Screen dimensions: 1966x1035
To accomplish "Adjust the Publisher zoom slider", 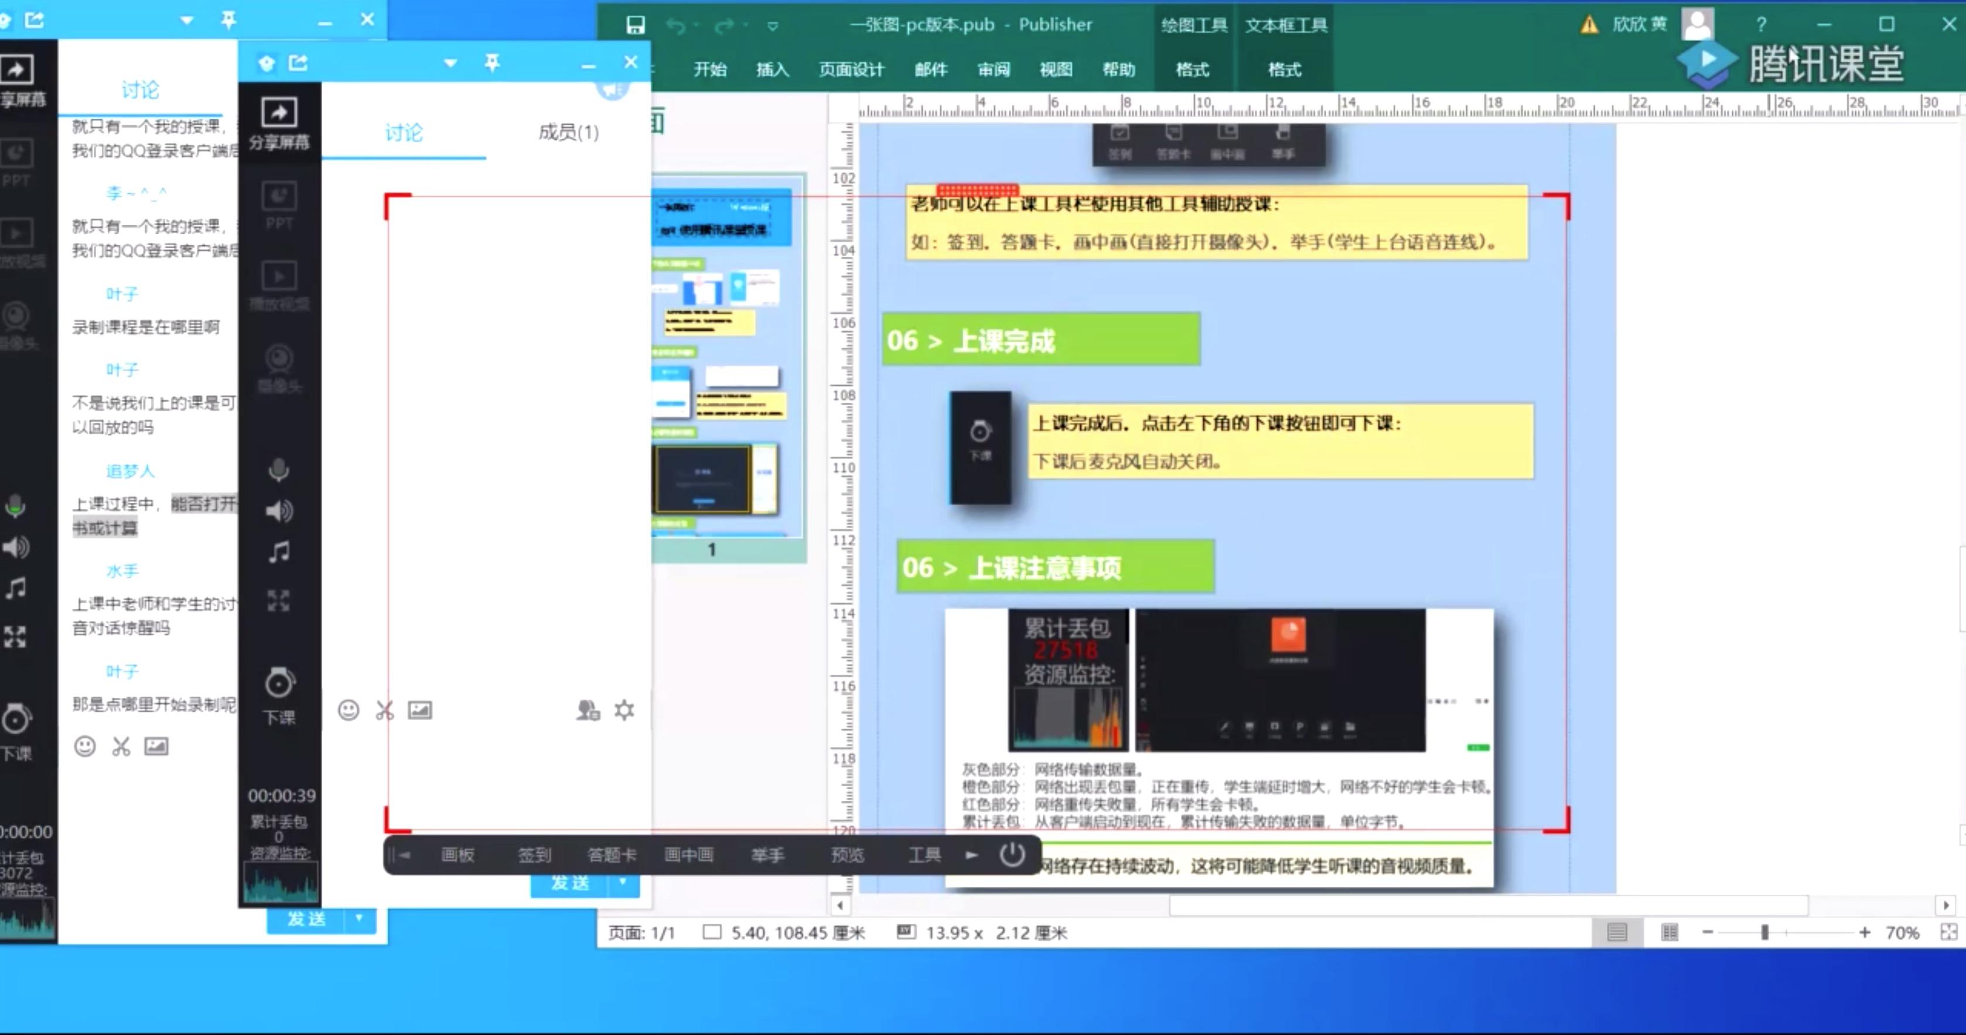I will click(1765, 932).
